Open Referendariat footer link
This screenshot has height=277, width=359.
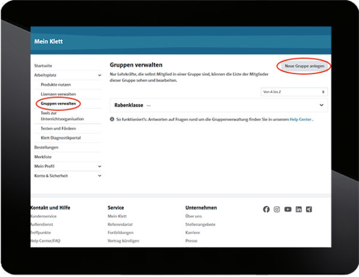click(x=120, y=224)
